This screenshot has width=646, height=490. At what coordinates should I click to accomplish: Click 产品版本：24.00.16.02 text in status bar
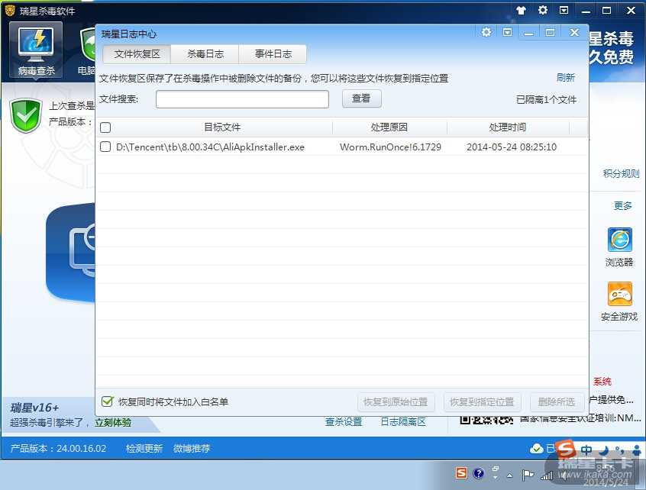tap(58, 449)
